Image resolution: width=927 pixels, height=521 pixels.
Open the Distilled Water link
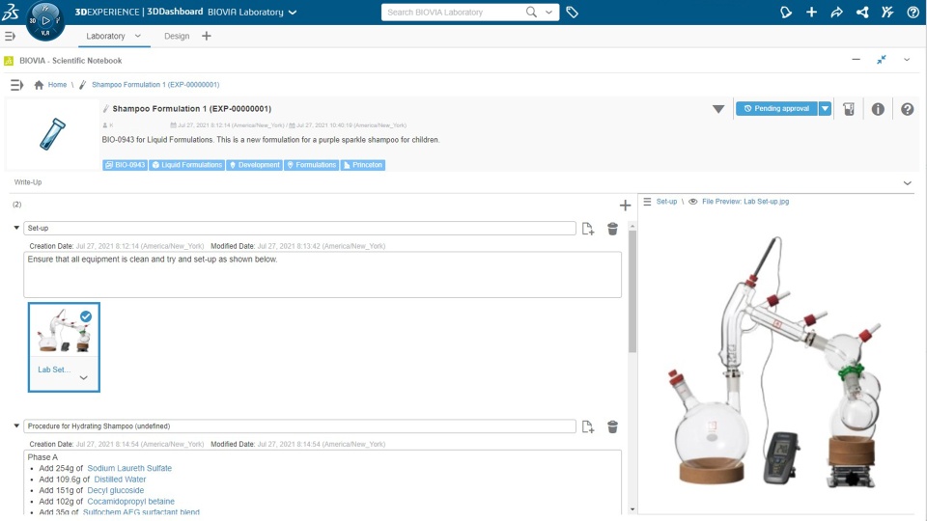click(x=120, y=480)
